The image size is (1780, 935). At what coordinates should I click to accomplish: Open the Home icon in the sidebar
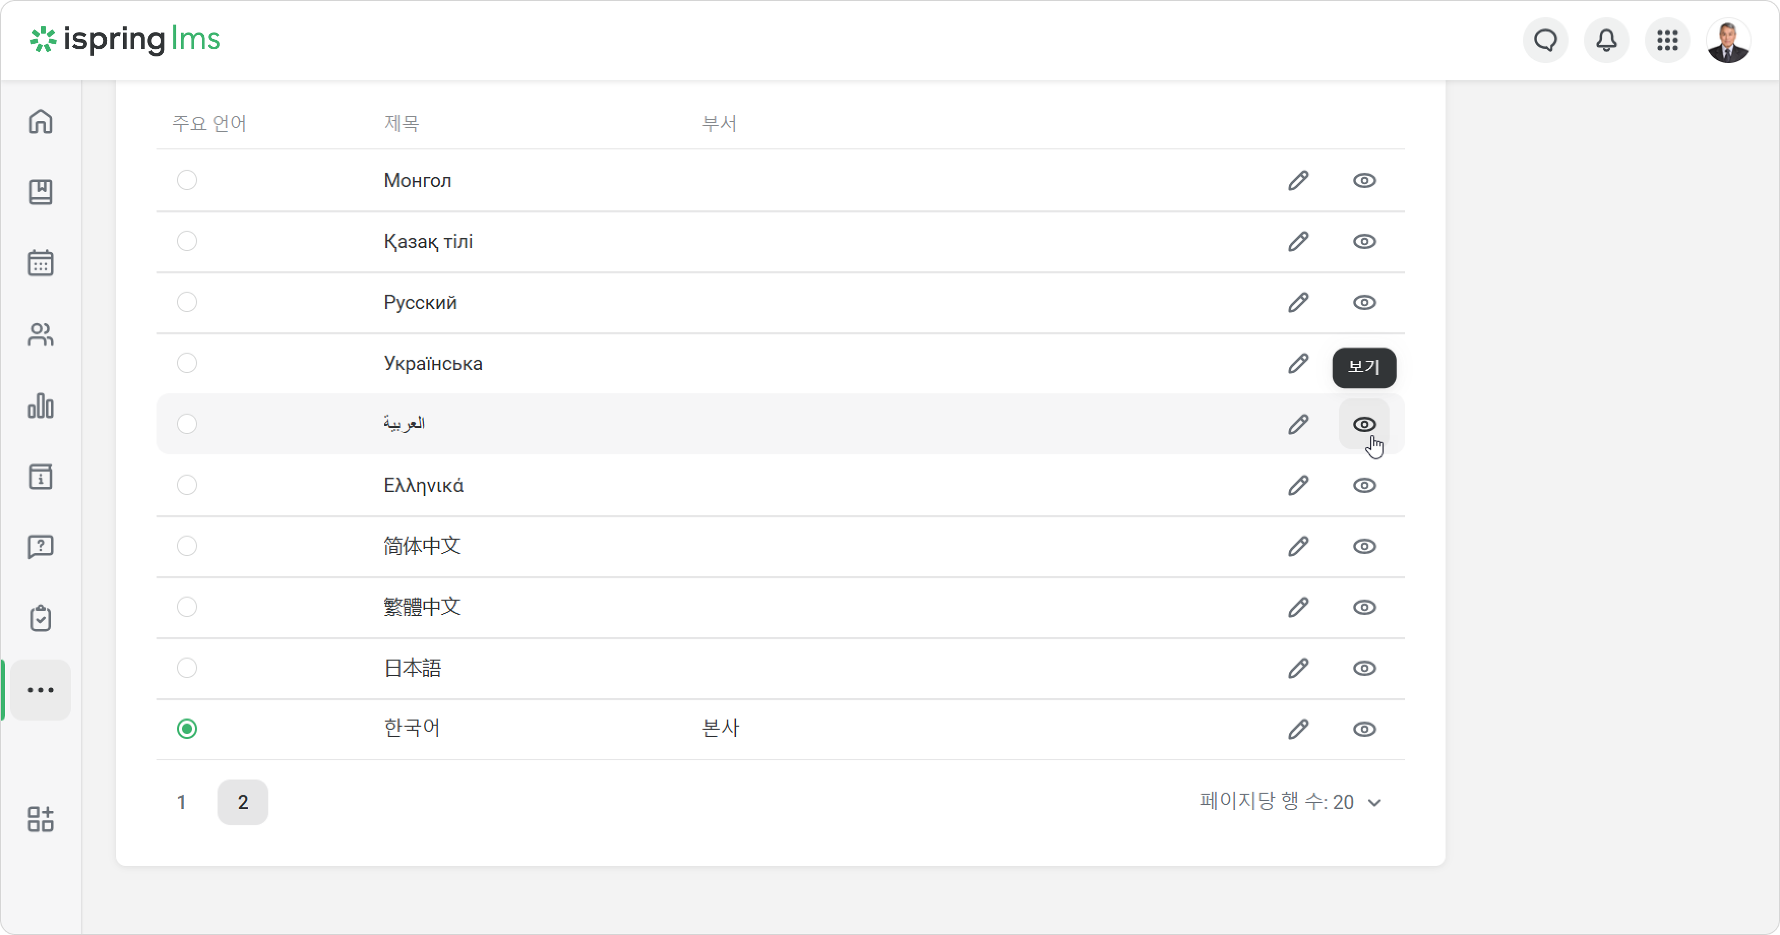click(41, 121)
